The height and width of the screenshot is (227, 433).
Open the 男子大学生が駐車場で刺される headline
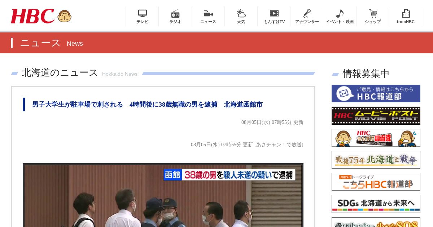tap(147, 104)
